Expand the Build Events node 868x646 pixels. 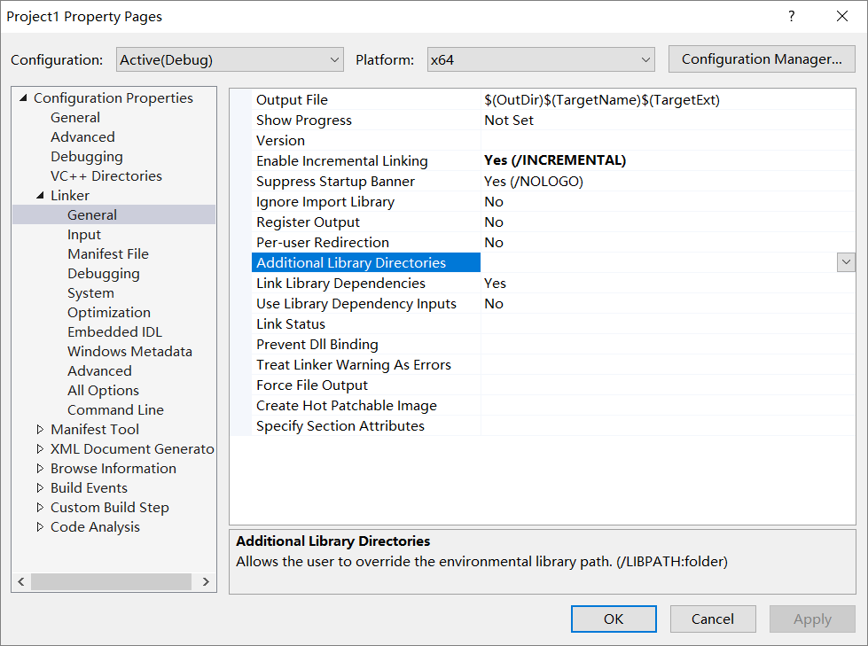(40, 487)
